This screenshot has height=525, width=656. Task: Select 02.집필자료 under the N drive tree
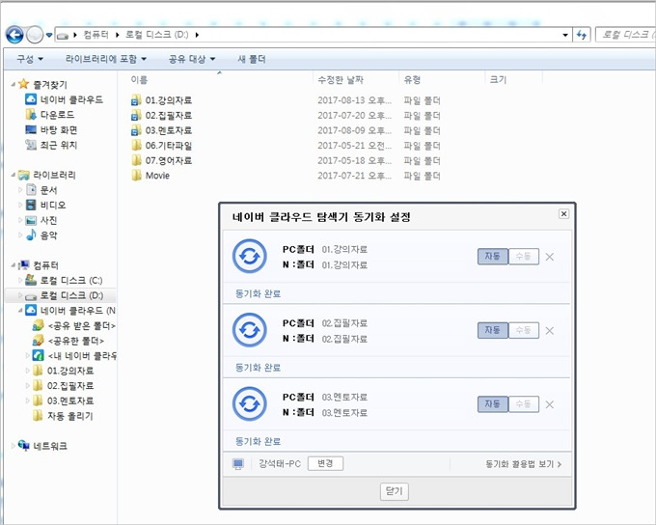63,386
